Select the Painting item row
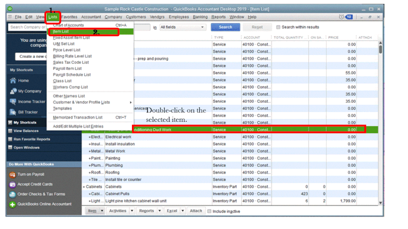The height and width of the screenshot is (229, 408). (230, 158)
